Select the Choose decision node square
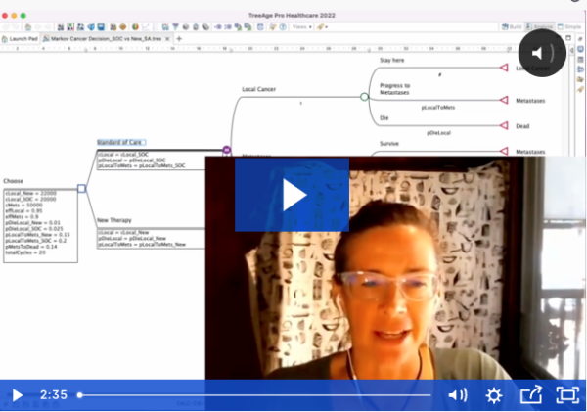 pos(82,188)
